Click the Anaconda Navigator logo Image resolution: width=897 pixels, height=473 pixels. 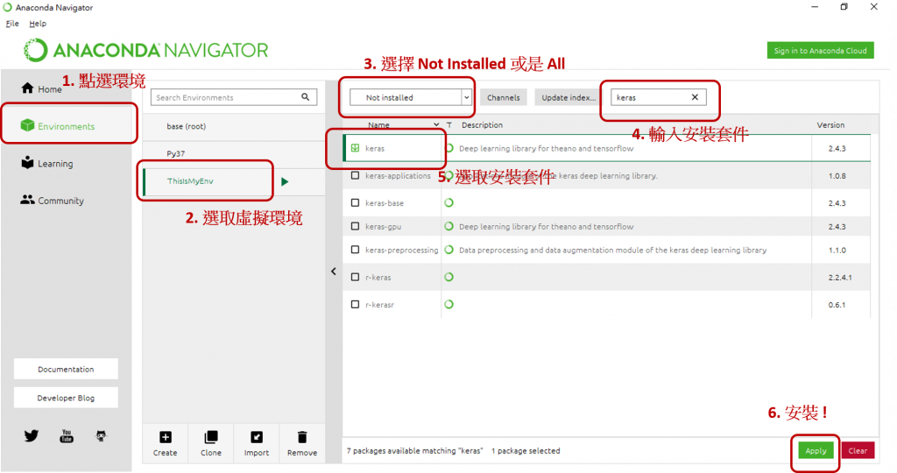[x=146, y=50]
